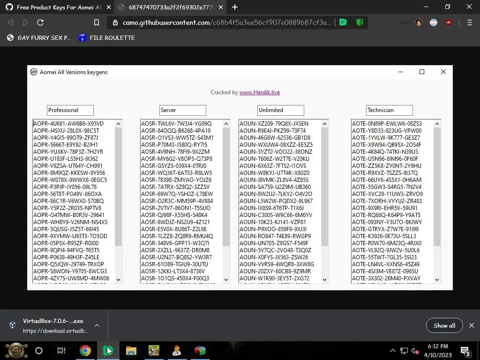Open a new browser tab with plus

coord(235,7)
